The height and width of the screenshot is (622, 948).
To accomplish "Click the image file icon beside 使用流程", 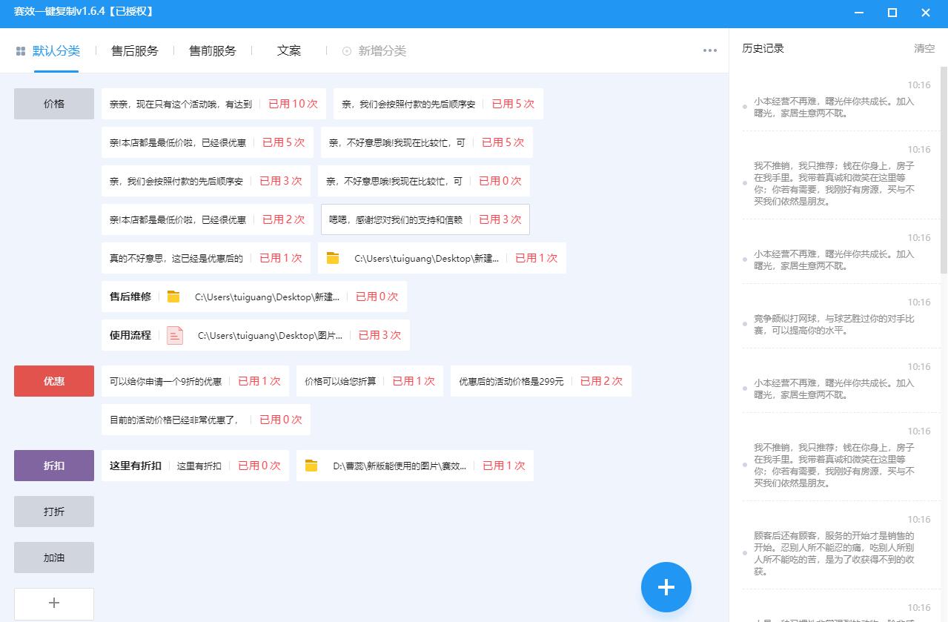I will pyautogui.click(x=175, y=335).
